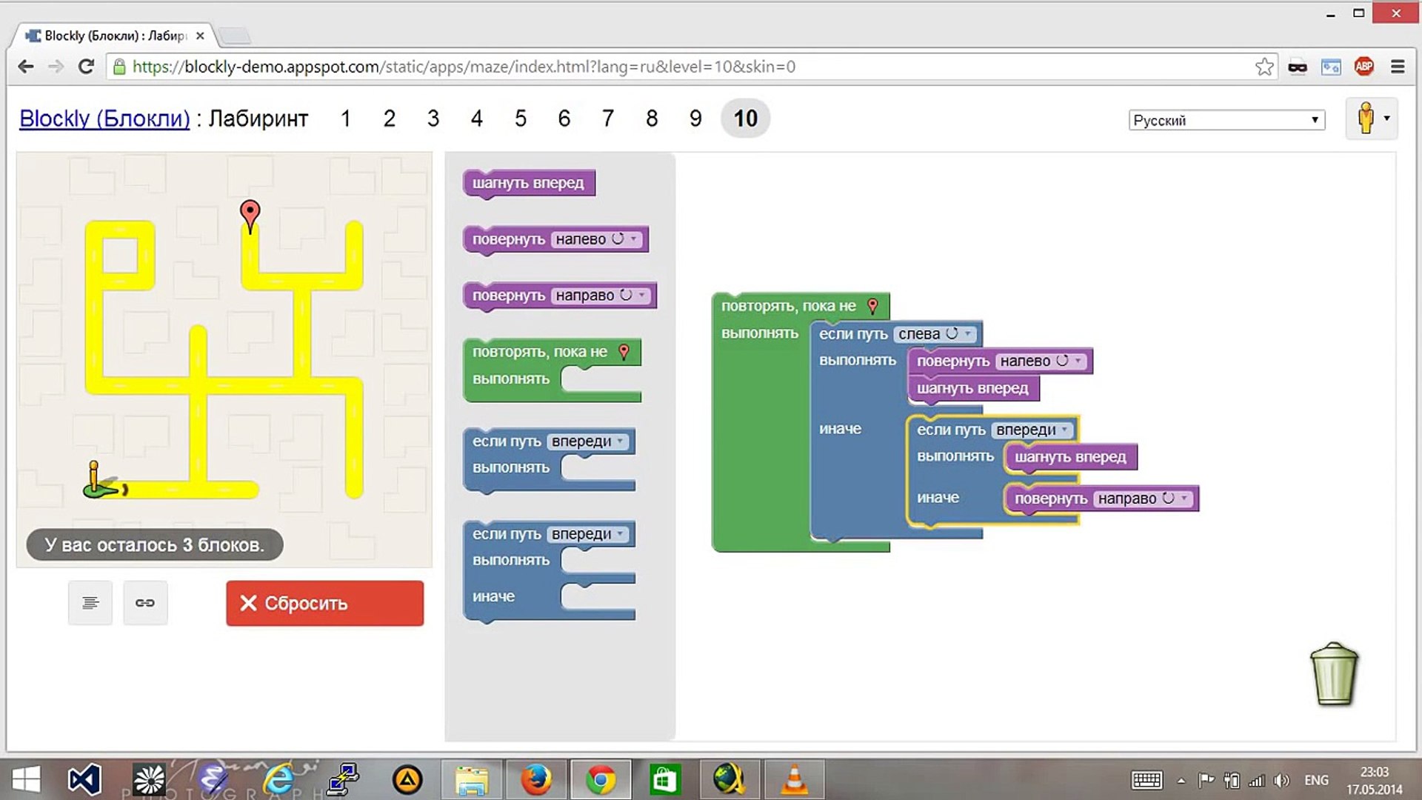Open the Blockly (Блокли) link
This screenshot has height=800, width=1422.
point(104,119)
